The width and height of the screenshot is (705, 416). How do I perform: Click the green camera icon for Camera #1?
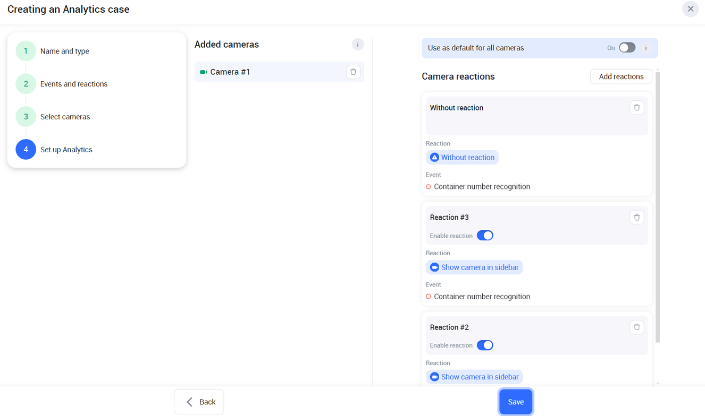point(203,72)
